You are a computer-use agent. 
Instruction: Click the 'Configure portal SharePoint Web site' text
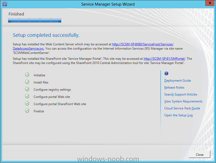pos(60,104)
